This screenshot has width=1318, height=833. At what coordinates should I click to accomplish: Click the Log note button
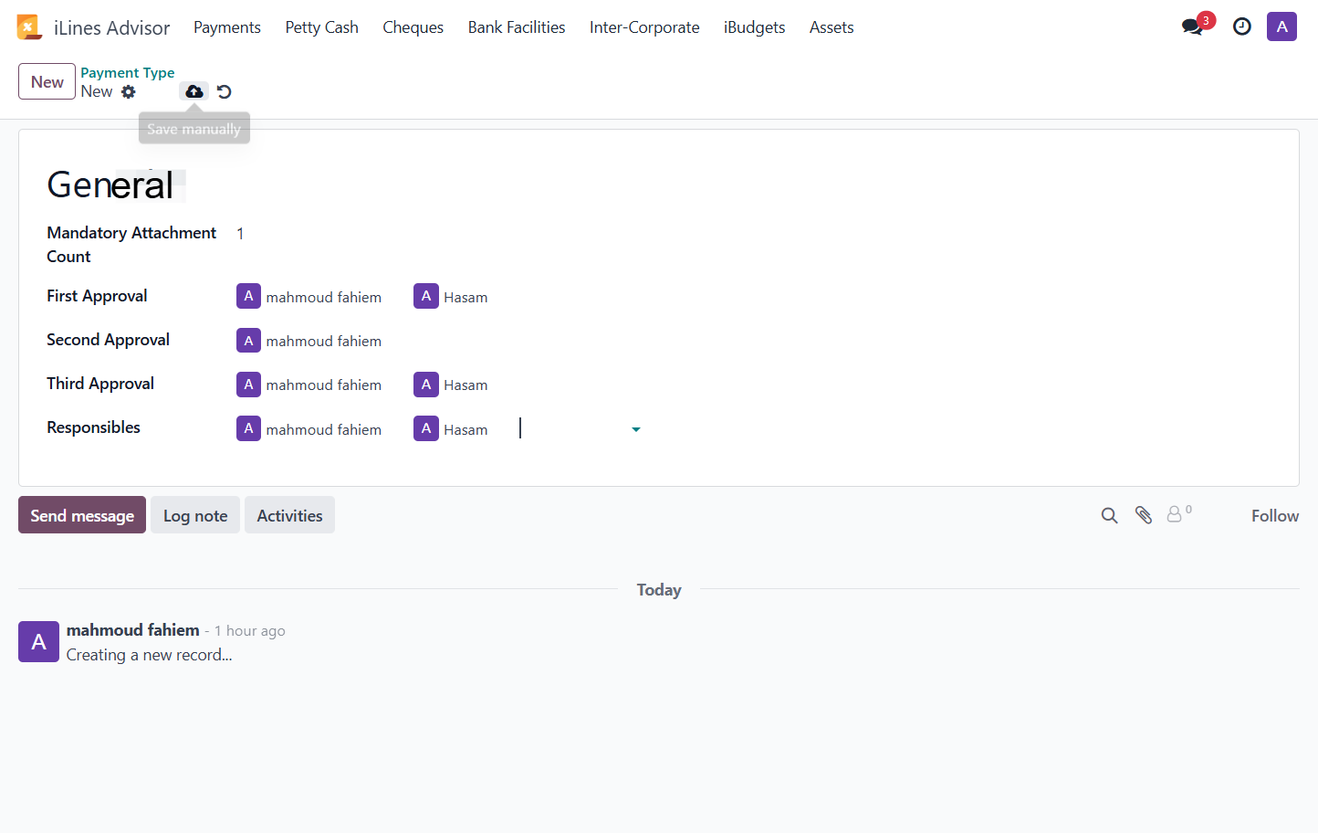click(195, 515)
